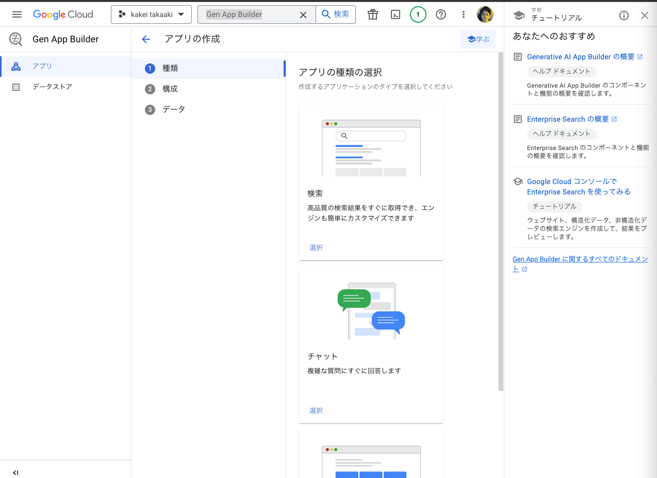Click the tutorial panel graduation cap icon
This screenshot has width=657, height=478.
point(519,15)
